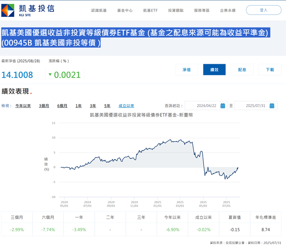Click the KGI SITE logo
The width and height of the screenshot is (286, 248).
(x=28, y=10)
